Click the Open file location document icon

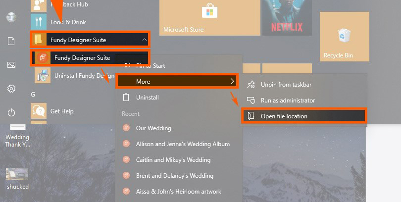251,116
